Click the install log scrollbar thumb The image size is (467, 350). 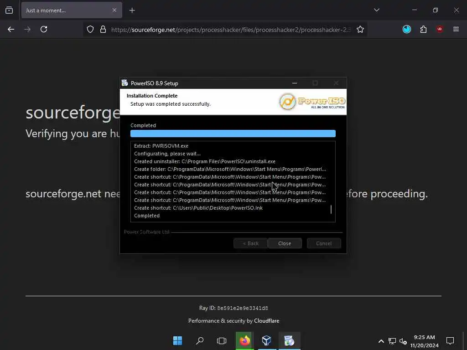pos(331,209)
